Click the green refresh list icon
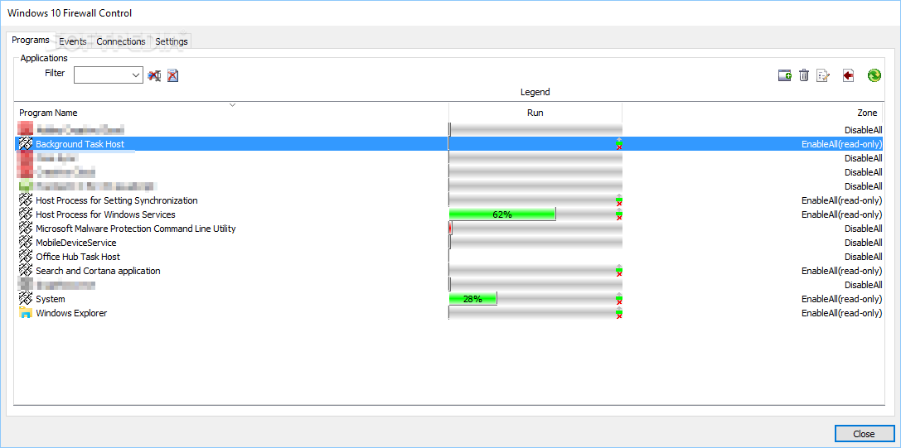 click(x=874, y=75)
